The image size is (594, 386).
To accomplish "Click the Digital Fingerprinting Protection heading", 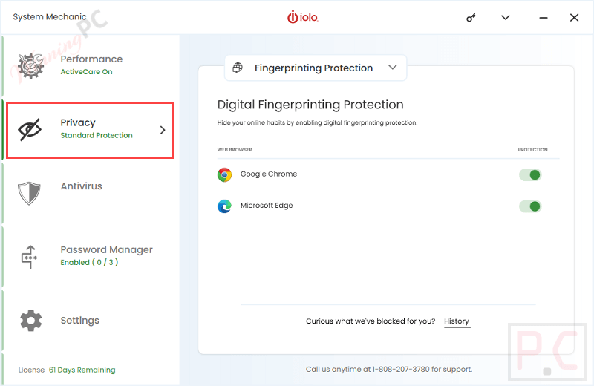I will click(310, 105).
